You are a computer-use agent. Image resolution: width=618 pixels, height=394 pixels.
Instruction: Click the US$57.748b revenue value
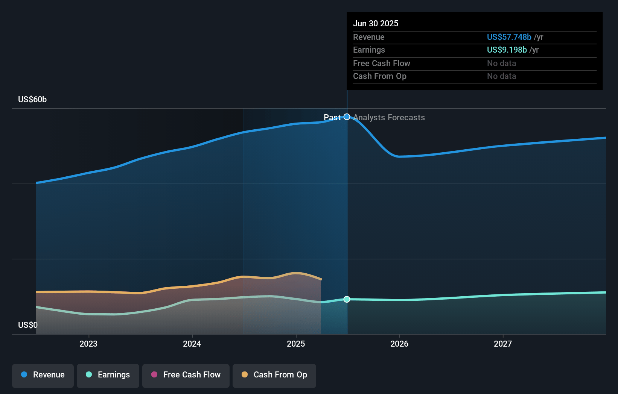tap(509, 37)
